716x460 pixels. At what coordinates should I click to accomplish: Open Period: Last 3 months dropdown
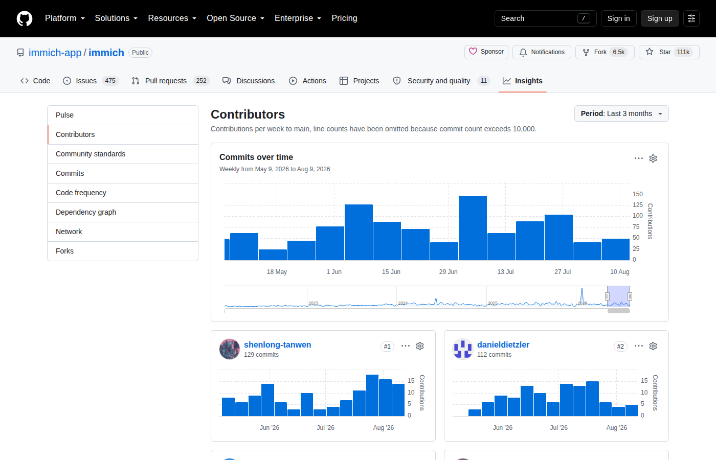point(621,113)
